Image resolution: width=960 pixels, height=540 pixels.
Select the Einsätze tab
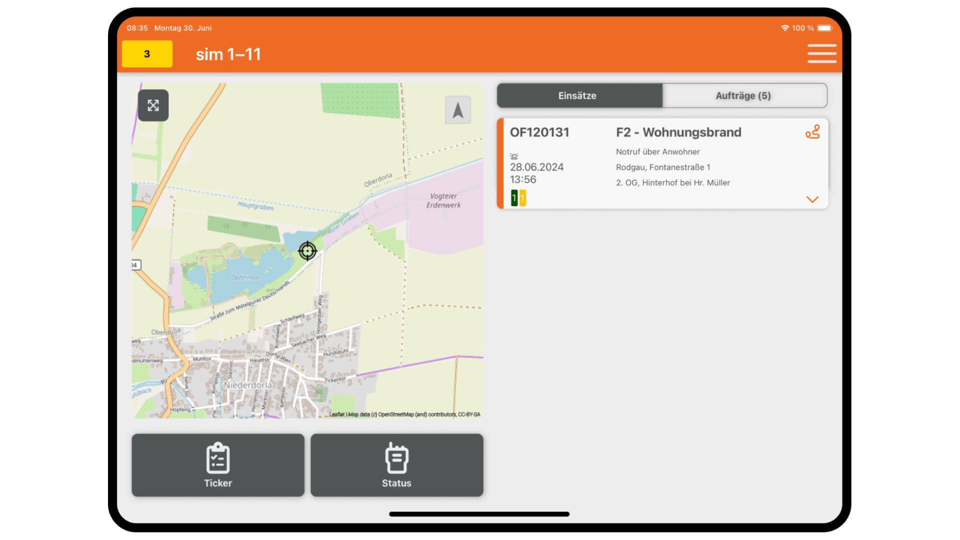[x=578, y=95]
